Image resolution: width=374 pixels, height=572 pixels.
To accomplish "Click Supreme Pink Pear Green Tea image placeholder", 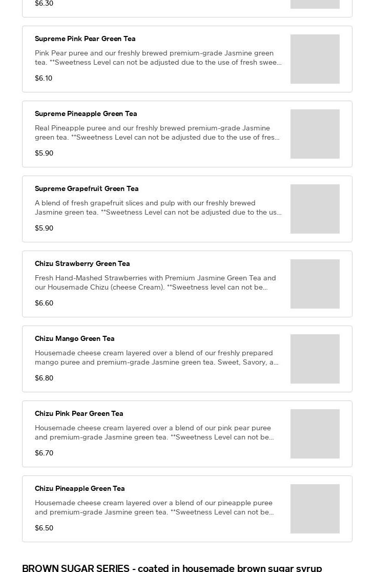I will click(315, 59).
